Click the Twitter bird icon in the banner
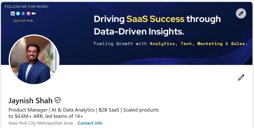This screenshot has height=128, width=254. (18, 14)
